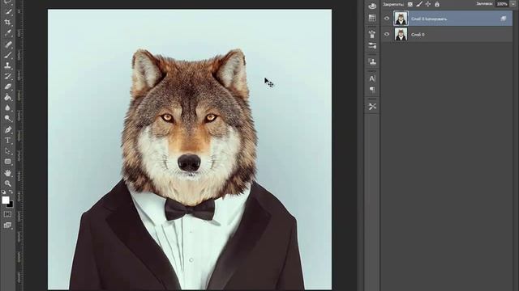Hide the bottom 'Слой 0' layer
The height and width of the screenshot is (291, 519).
pos(387,34)
